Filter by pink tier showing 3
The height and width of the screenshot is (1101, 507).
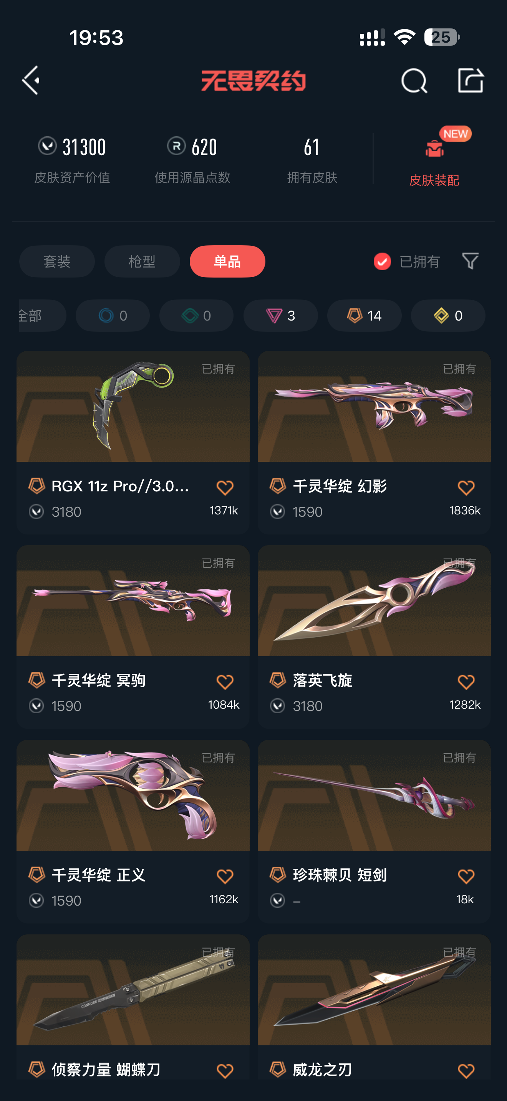280,316
